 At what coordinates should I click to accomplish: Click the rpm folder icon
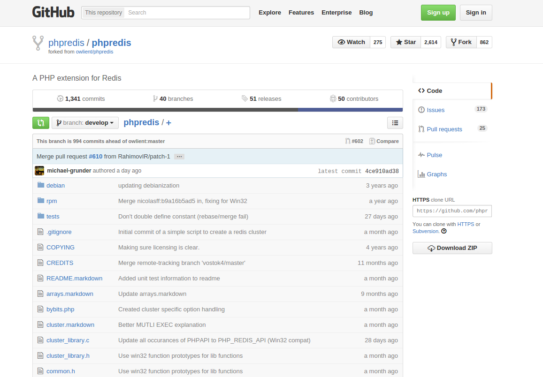[41, 201]
